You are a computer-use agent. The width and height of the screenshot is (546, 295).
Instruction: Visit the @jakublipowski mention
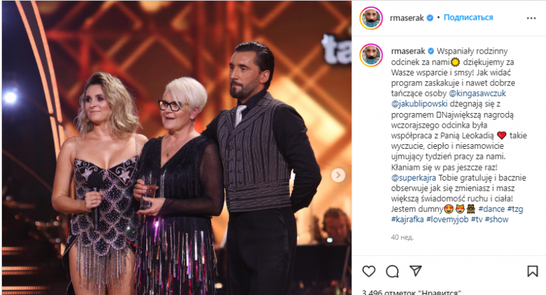[419, 104]
